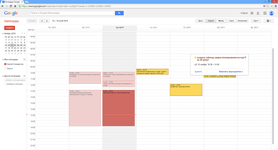Click Добавить календарь друга field
The image size is (278, 150).
click(x=15, y=80)
